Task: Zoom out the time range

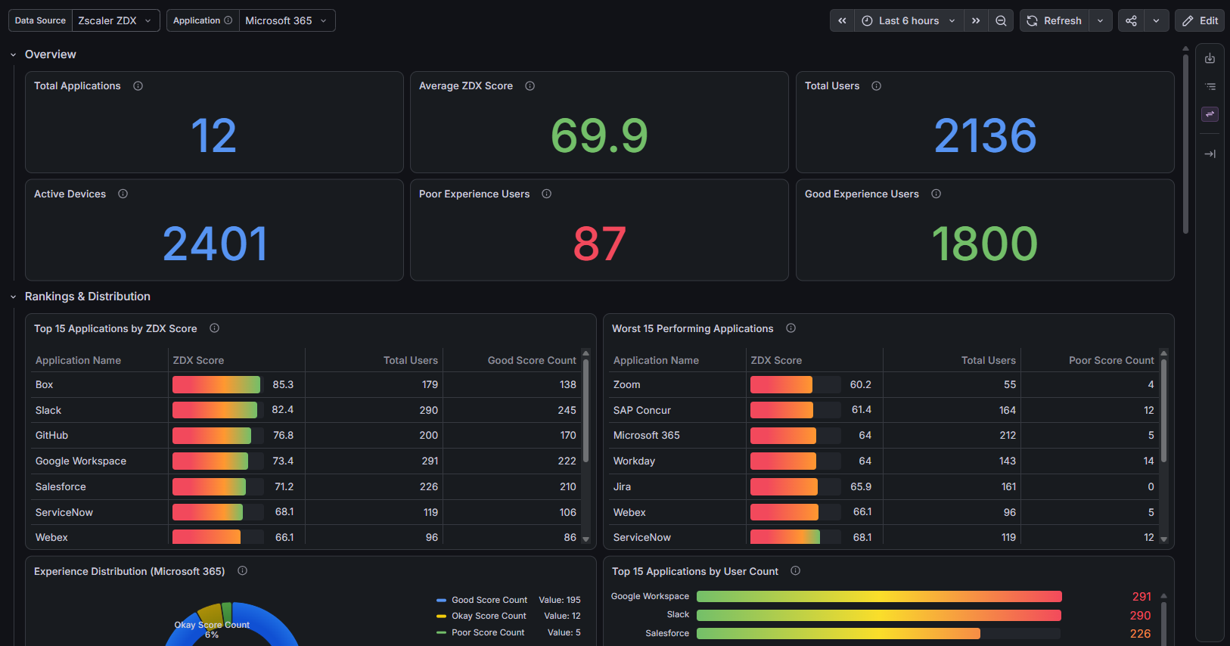Action: (1001, 20)
